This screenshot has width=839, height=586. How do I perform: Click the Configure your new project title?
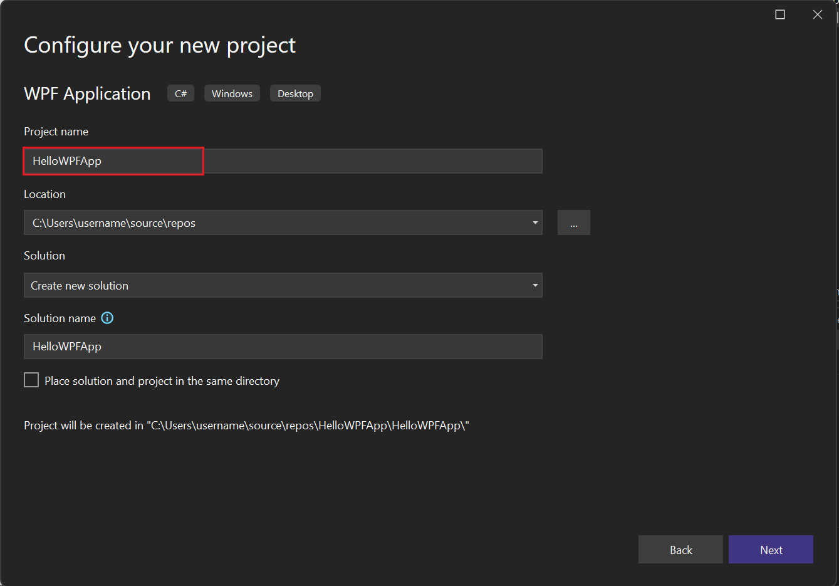tap(159, 45)
